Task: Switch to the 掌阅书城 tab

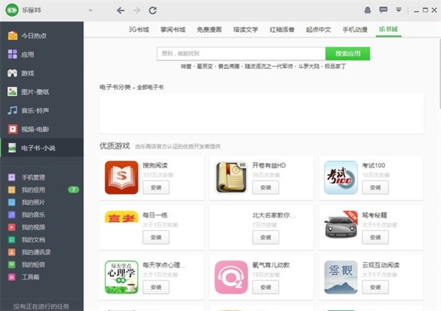Action: (x=173, y=29)
